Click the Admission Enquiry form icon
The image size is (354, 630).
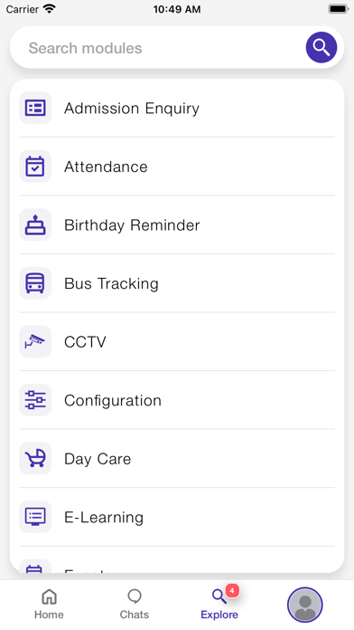coord(35,108)
